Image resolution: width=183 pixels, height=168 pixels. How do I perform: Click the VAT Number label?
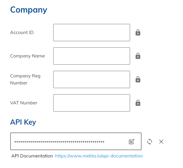[24, 103]
